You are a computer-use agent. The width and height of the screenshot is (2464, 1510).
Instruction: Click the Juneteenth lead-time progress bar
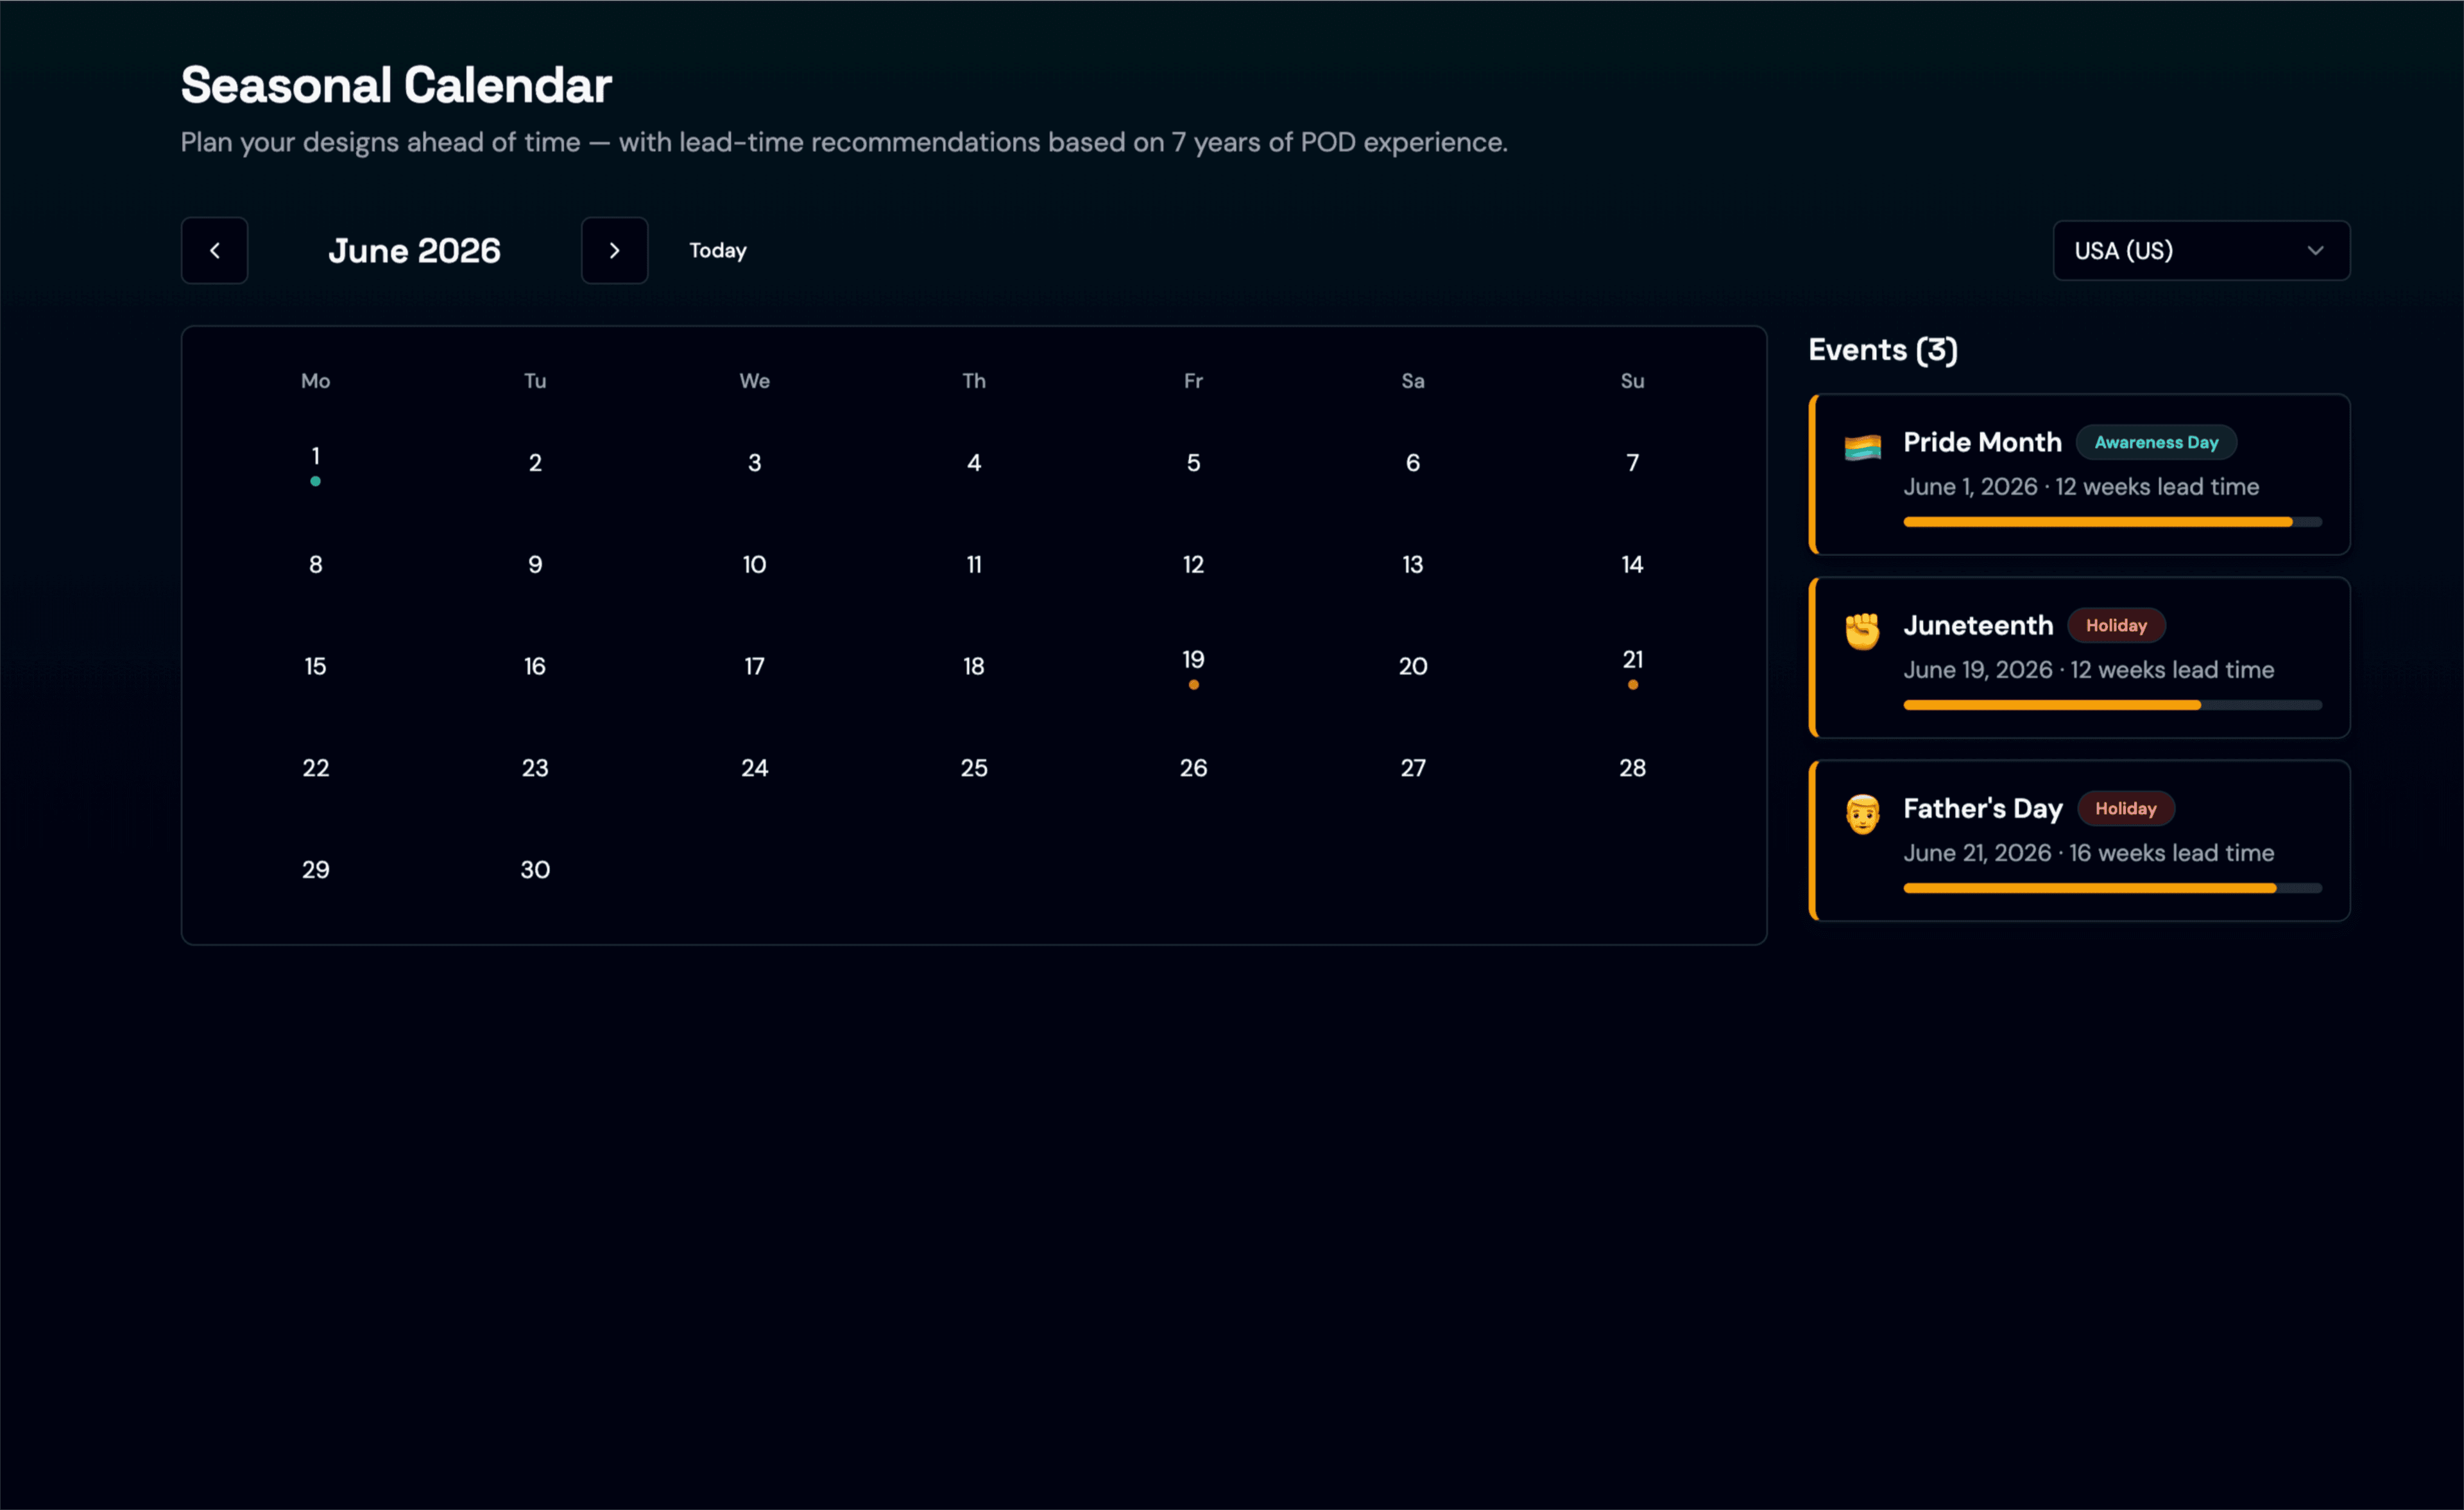(2112, 705)
